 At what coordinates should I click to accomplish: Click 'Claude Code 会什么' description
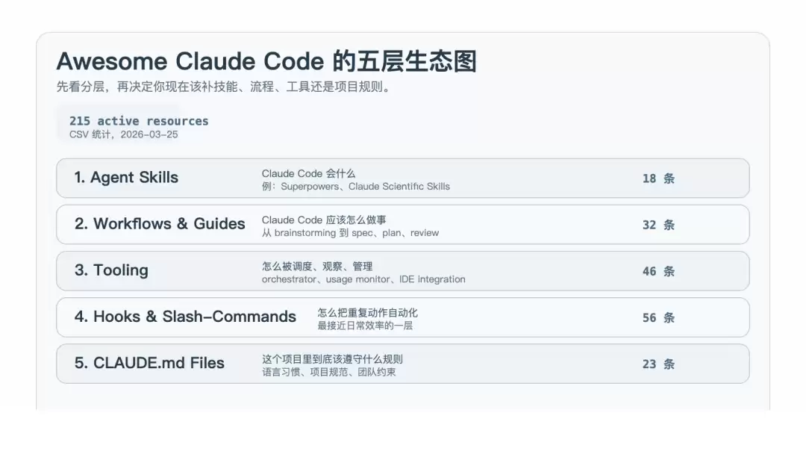coord(308,173)
